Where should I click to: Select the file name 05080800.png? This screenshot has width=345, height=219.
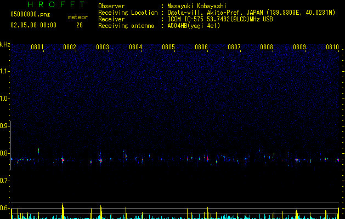click(30, 14)
